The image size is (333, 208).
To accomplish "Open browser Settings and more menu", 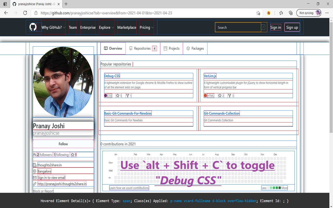I will [x=327, y=13].
